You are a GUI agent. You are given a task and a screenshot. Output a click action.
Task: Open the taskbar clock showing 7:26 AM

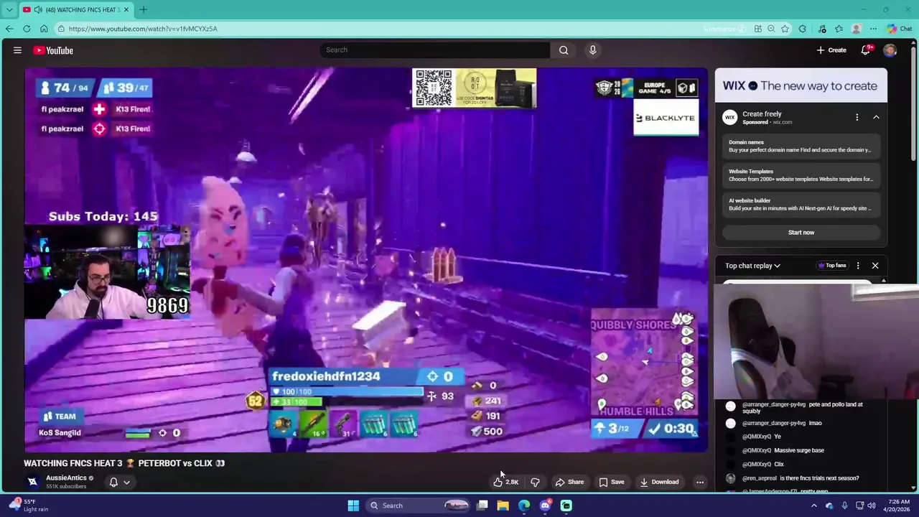pos(898,506)
